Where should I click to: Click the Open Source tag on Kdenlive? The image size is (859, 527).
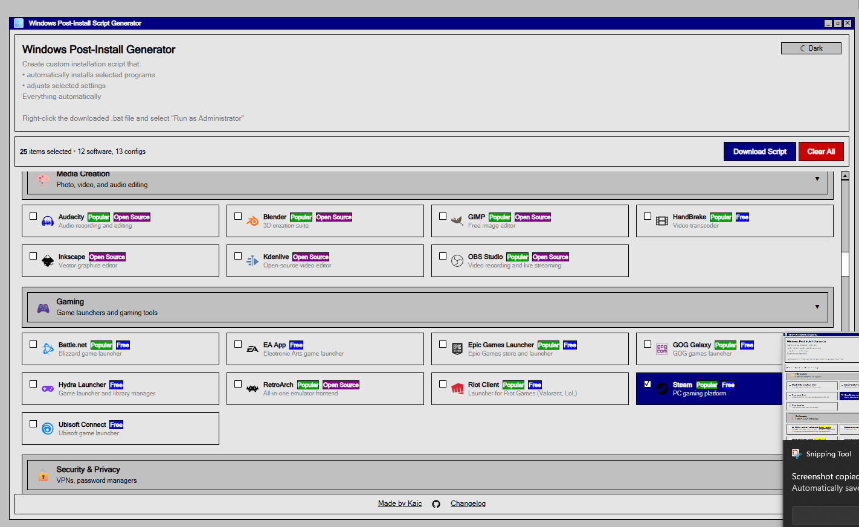[311, 257]
